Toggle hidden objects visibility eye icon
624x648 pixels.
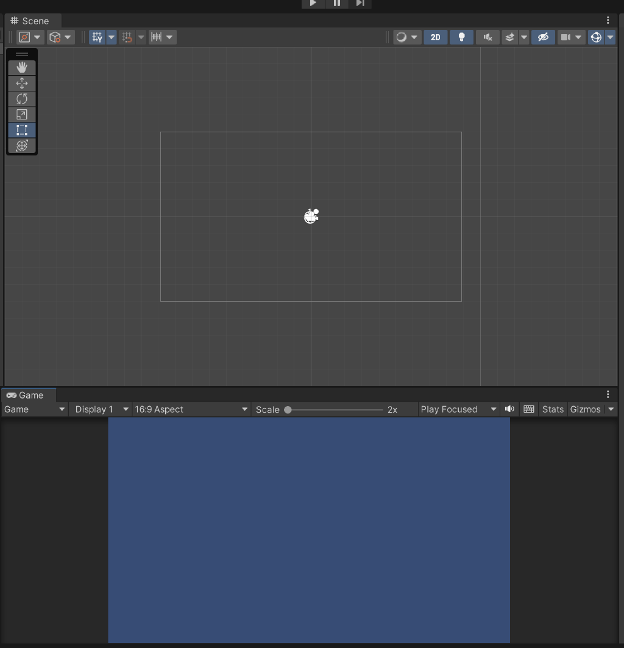tap(543, 37)
